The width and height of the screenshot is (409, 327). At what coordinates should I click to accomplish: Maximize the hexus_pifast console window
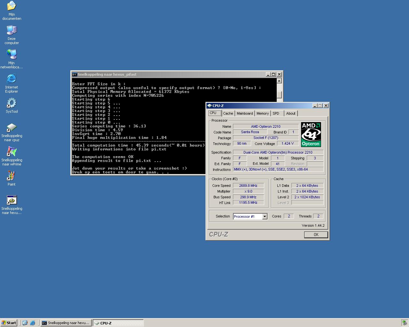coord(274,74)
